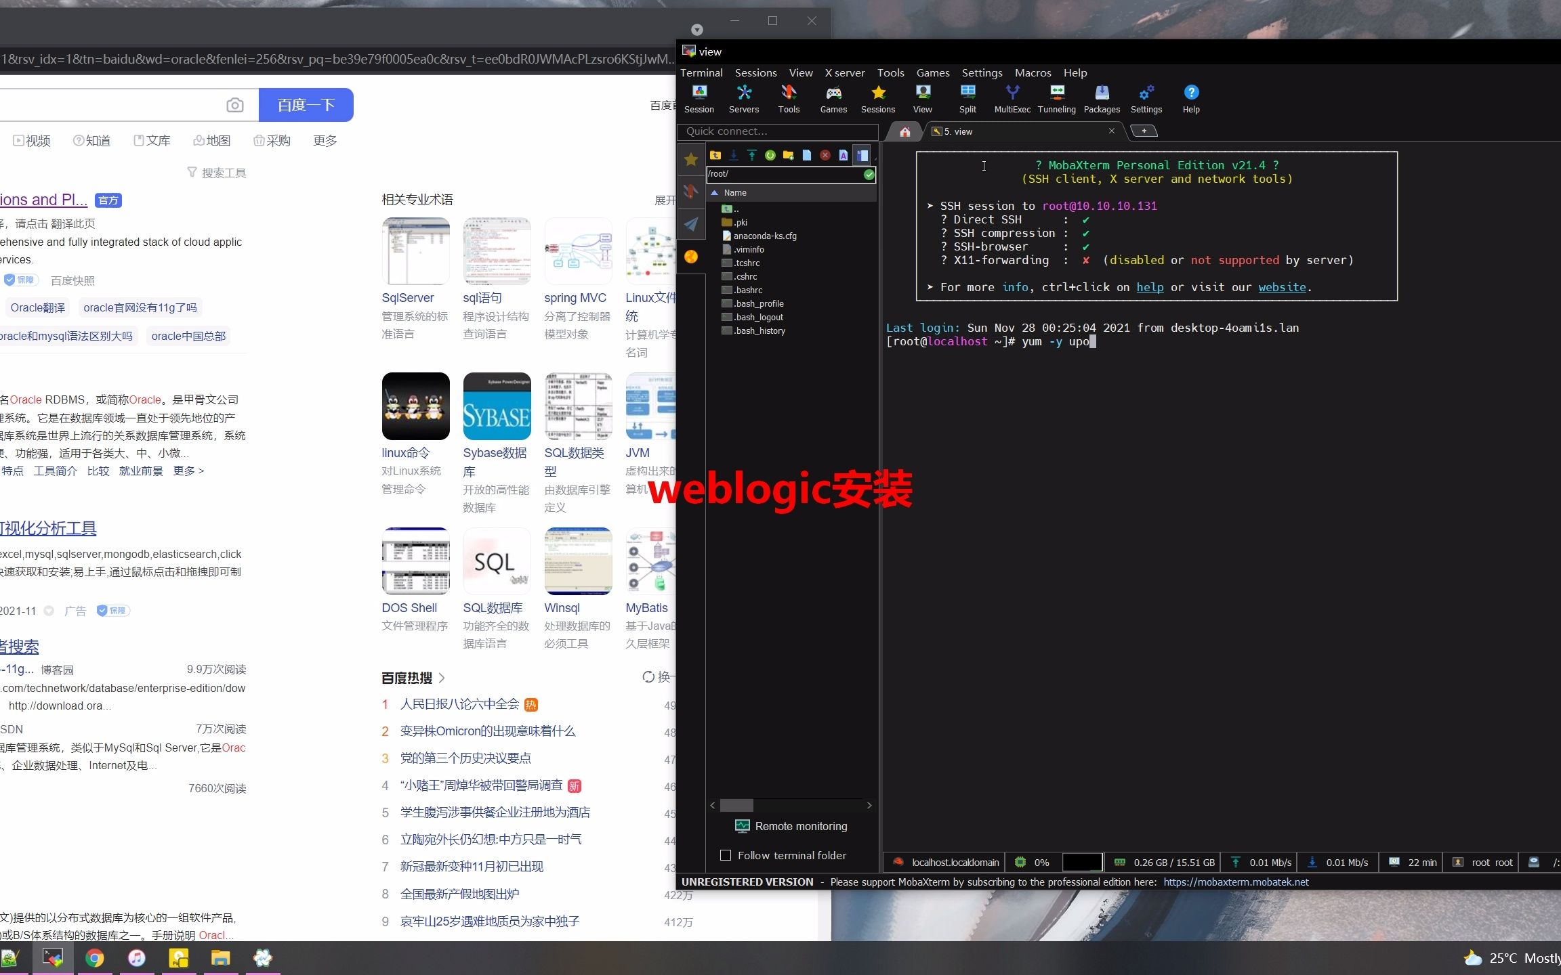The height and width of the screenshot is (975, 1561).
Task: Open the SqlServer term thumbnail
Action: 415,251
